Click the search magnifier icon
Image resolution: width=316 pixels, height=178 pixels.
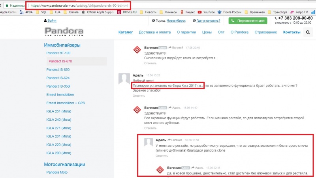(308, 32)
